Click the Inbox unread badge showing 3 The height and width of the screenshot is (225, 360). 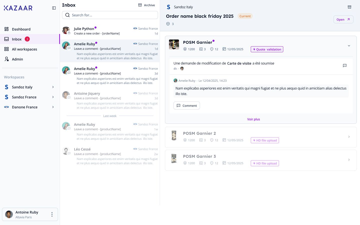(x=27, y=39)
